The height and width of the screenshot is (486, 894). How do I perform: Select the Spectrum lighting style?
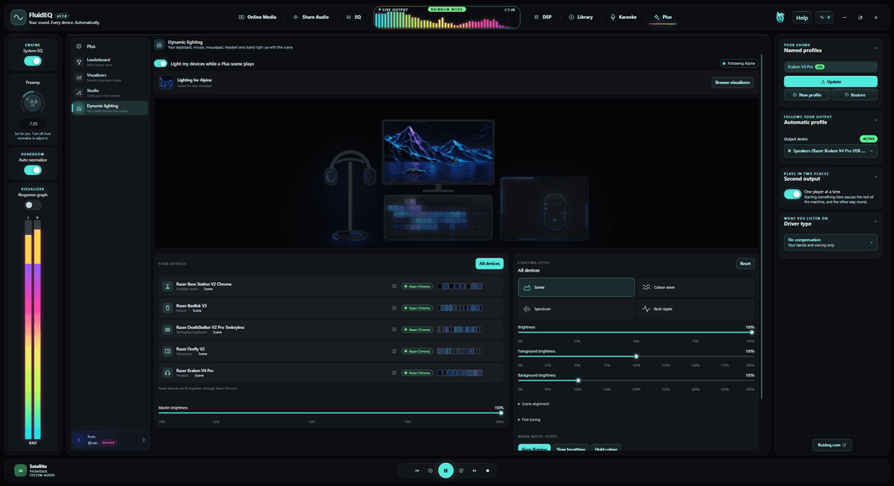577,309
